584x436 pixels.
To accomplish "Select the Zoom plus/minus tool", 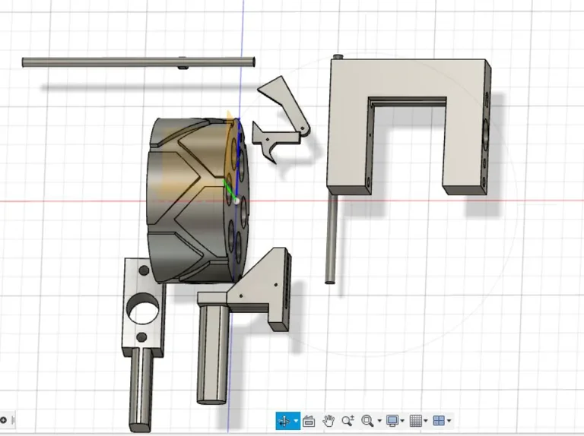I will tap(348, 421).
